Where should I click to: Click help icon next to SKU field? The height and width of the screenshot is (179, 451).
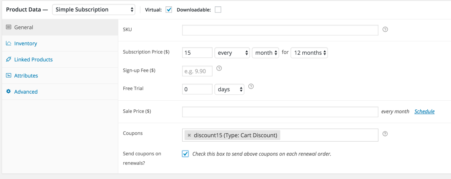[385, 30]
